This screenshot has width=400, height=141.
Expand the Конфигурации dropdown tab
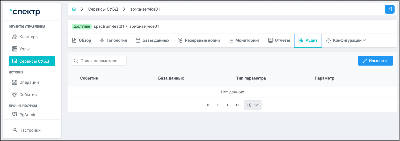coord(346,40)
